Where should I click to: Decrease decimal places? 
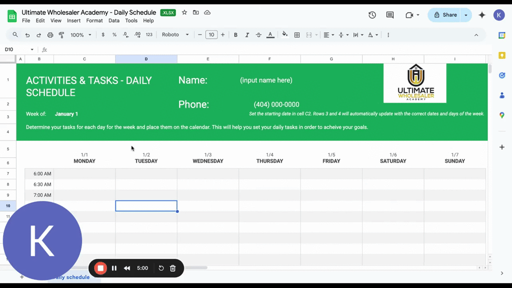tap(125, 34)
